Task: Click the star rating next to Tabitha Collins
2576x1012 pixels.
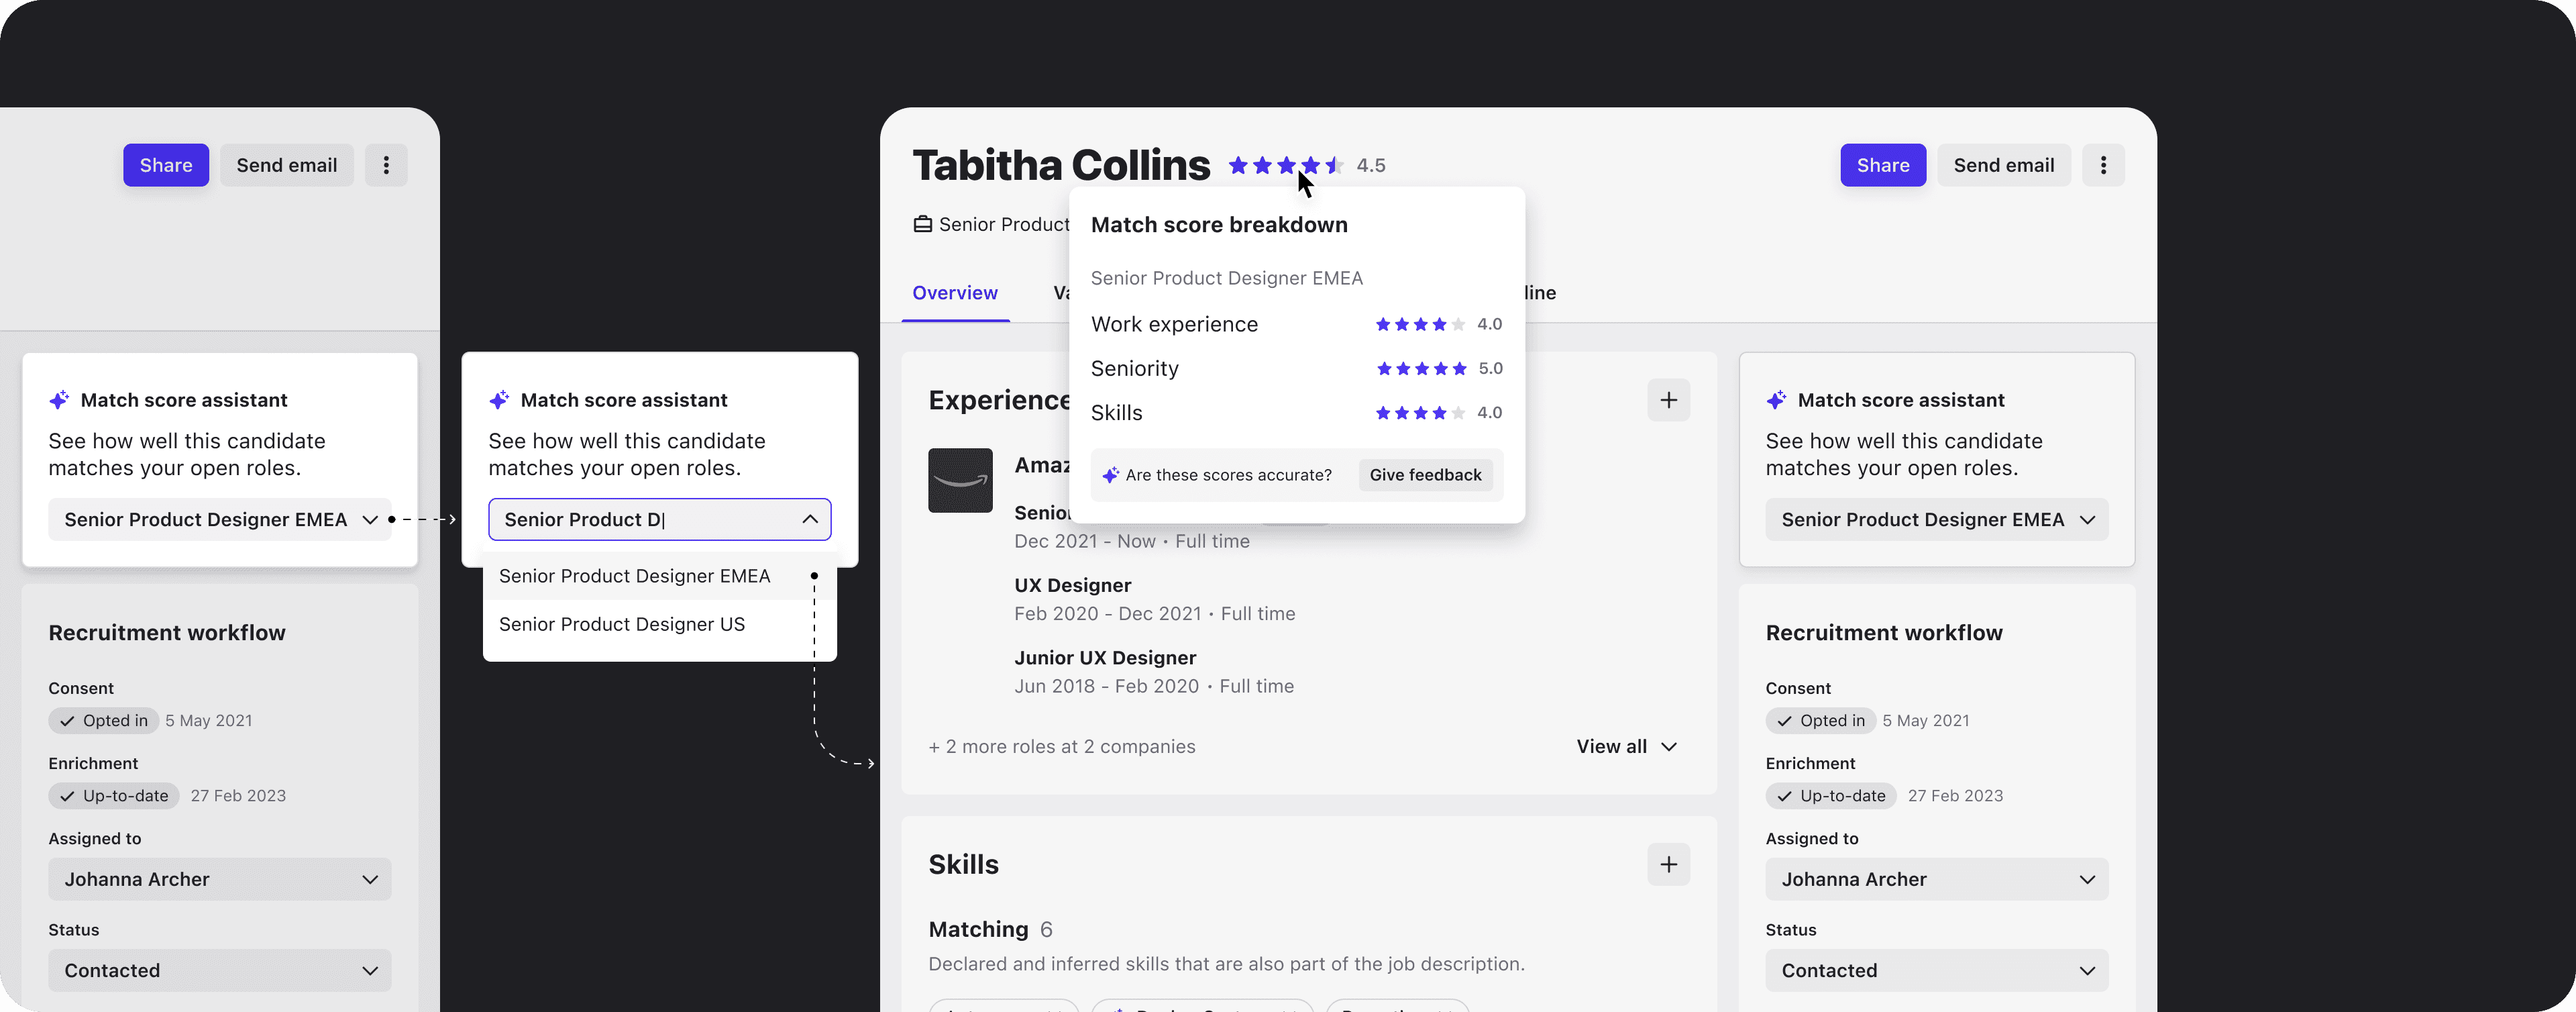Action: point(1285,165)
